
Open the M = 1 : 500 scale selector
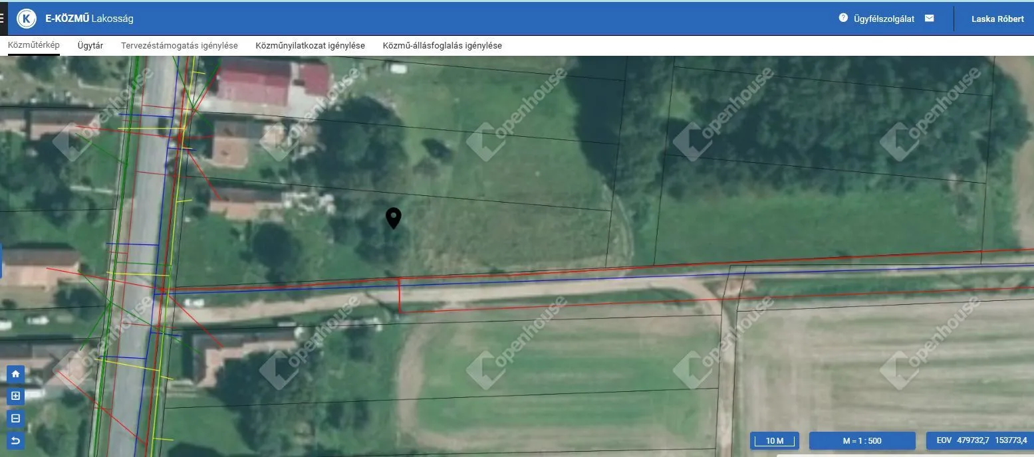862,440
